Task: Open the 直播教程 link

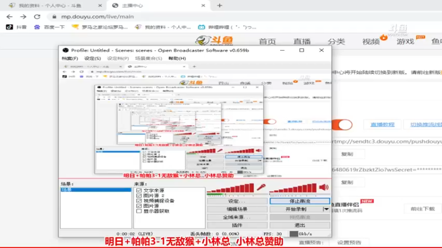Action: click(x=382, y=125)
